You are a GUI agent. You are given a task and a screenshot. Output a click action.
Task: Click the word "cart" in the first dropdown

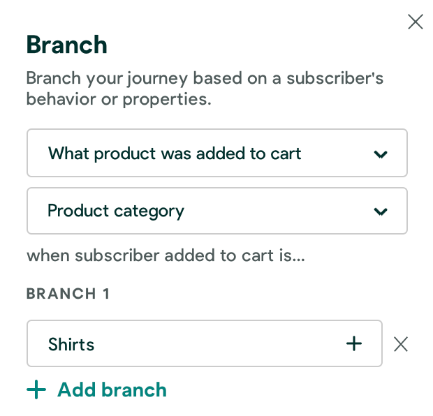286,154
